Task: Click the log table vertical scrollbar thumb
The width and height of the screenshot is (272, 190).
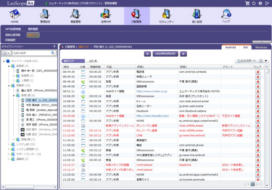Action: [x=267, y=71]
